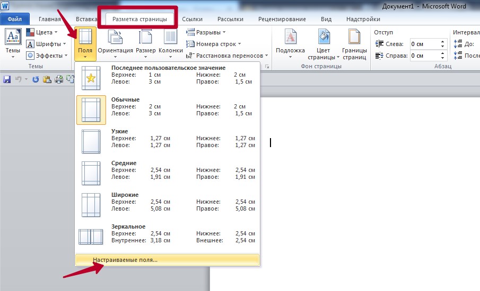
Task: Click the Save icon in quick access toolbar
Action: (7, 79)
